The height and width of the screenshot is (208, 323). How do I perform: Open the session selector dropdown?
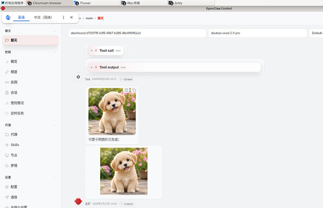(137, 33)
